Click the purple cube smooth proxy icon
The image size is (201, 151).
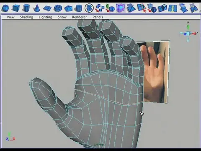(x=121, y=8)
